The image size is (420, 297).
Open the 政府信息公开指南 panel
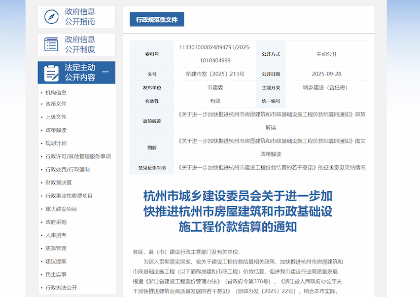(x=80, y=17)
